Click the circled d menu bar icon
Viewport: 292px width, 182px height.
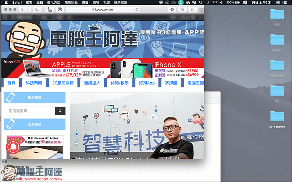[x=168, y=3]
